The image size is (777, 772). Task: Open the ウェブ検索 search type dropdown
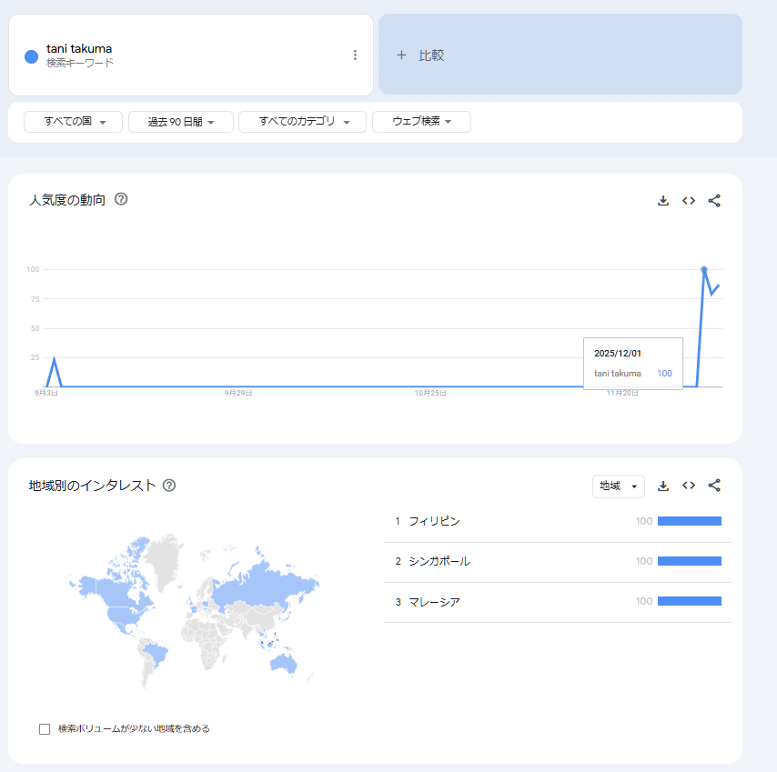(421, 122)
